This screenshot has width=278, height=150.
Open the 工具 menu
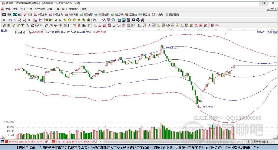click(x=57, y=9)
